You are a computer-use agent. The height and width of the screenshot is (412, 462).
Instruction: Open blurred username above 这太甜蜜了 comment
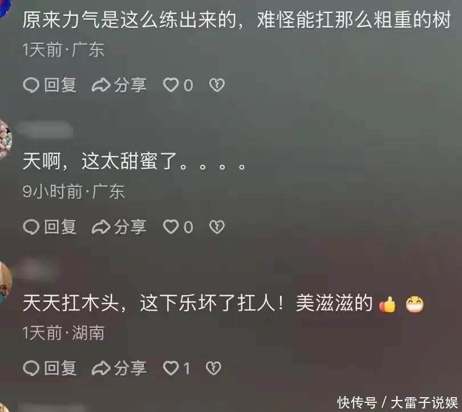tap(46, 130)
